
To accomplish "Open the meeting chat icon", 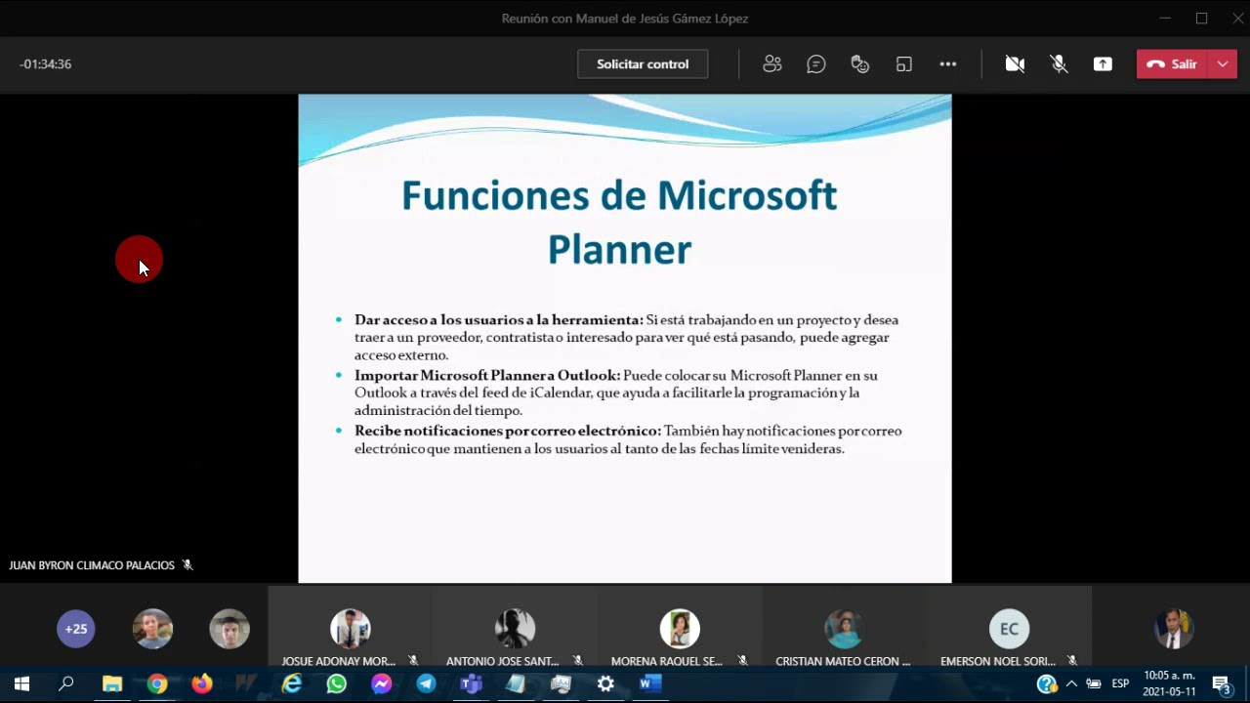I will point(816,64).
